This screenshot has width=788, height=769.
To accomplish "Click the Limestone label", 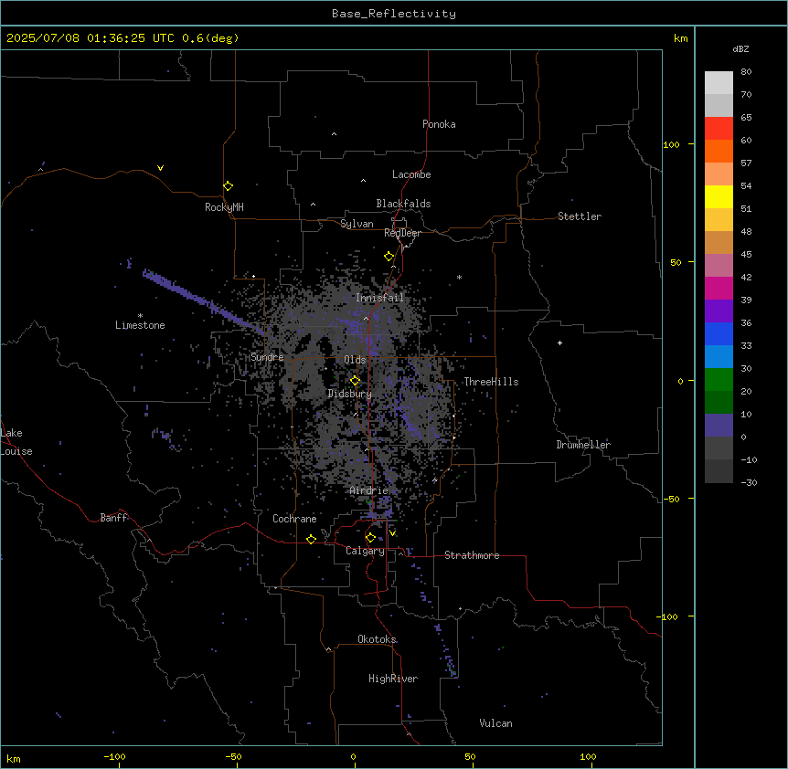I will (x=140, y=325).
